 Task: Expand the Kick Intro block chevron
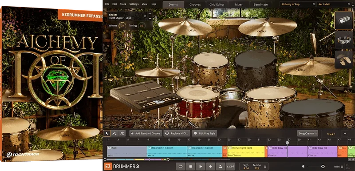(110, 148)
